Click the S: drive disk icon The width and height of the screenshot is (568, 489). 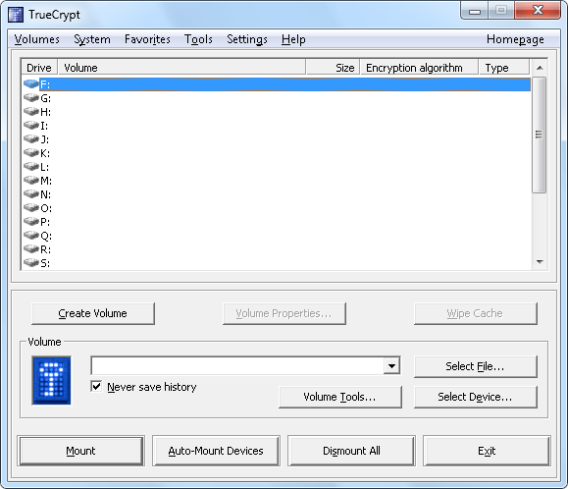click(31, 263)
